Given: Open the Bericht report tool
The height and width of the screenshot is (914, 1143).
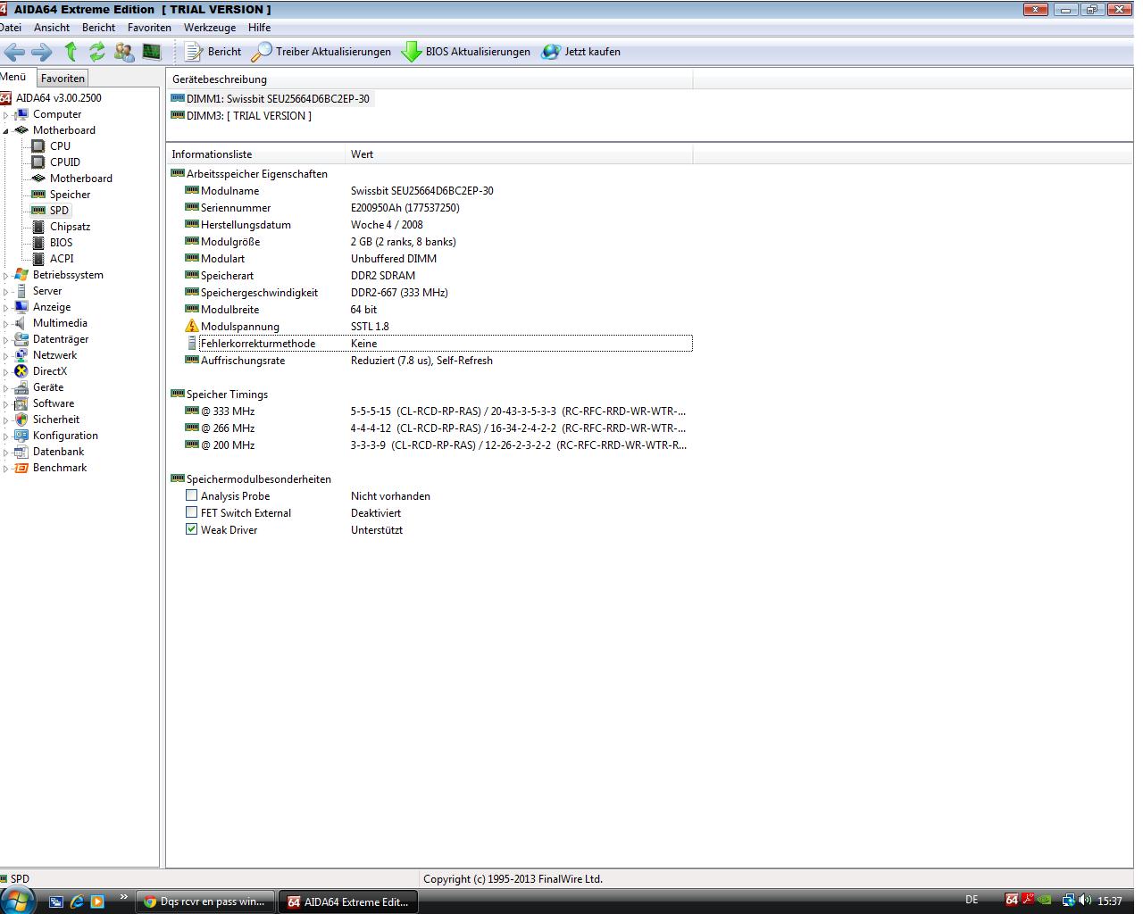Looking at the screenshot, I should pos(213,52).
